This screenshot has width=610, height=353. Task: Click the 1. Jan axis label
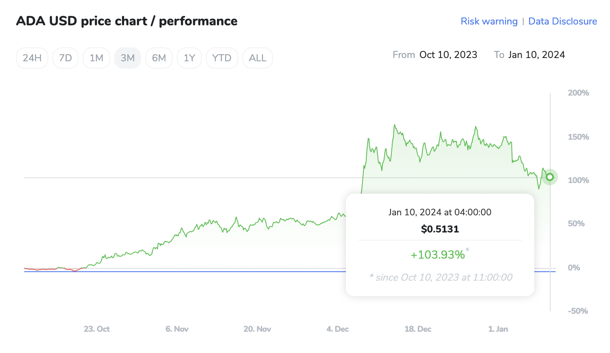(498, 329)
